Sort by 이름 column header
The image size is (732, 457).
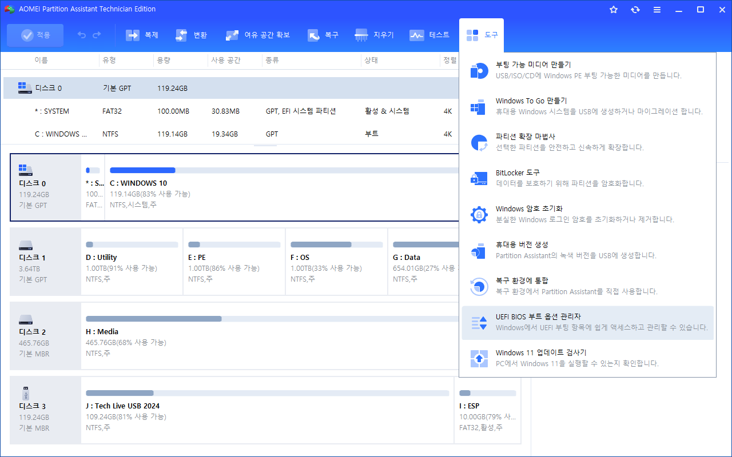pos(41,60)
